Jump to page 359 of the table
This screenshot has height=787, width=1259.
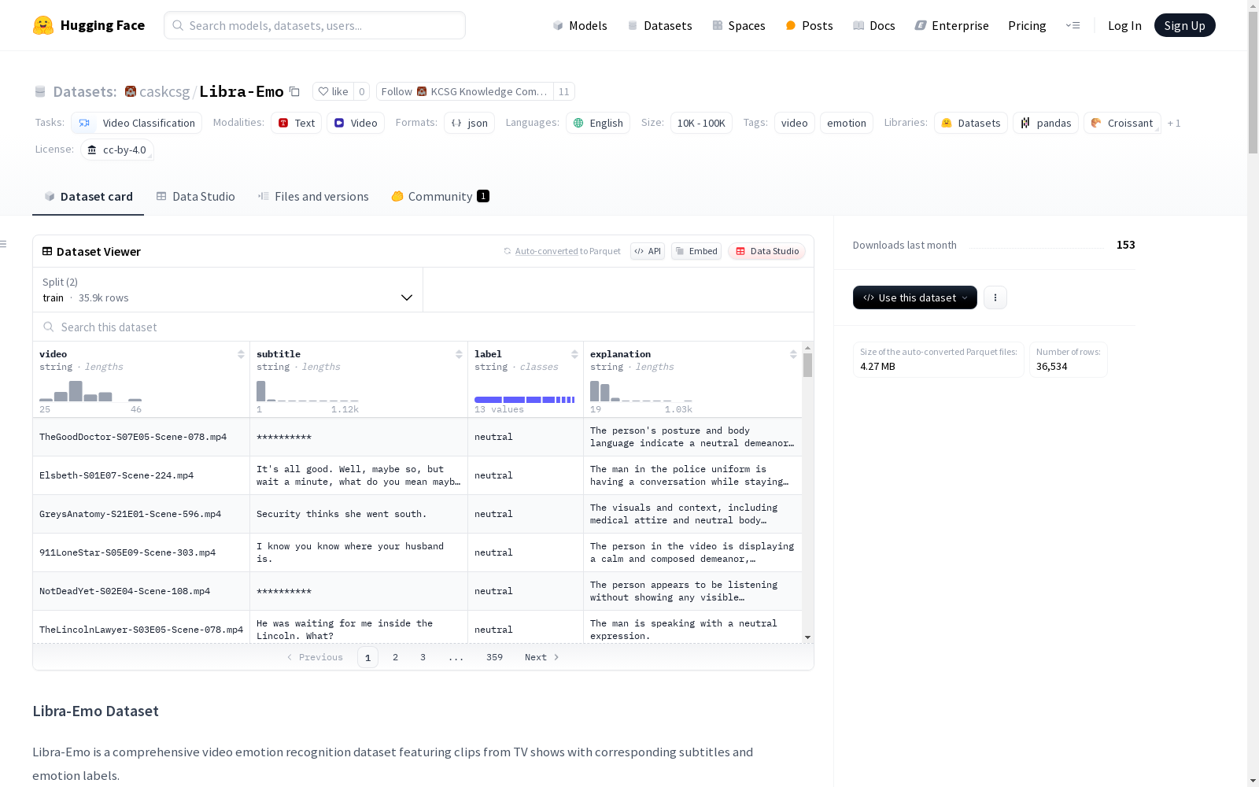click(494, 657)
